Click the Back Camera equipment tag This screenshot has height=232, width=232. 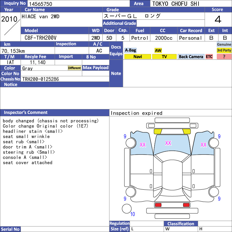coord(191,57)
